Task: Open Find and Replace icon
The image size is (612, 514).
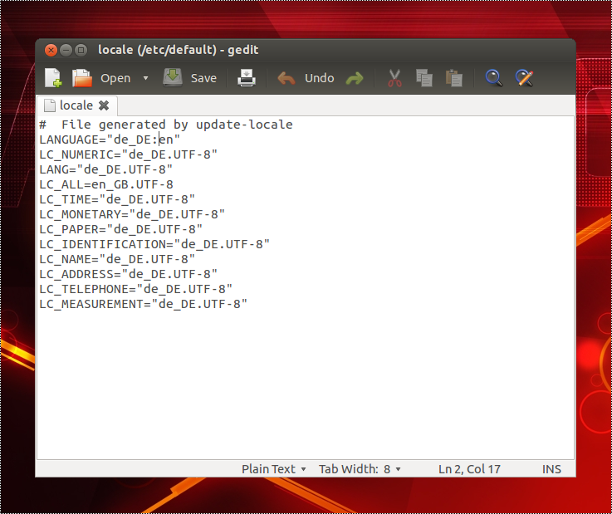Action: pyautogui.click(x=524, y=78)
